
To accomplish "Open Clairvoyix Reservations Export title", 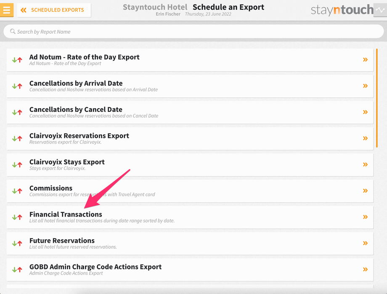I will (x=79, y=135).
